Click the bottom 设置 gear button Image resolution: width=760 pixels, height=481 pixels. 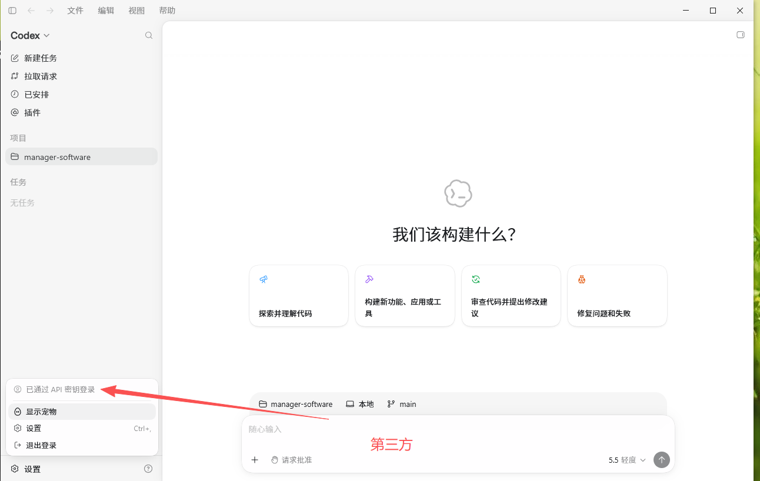click(x=26, y=469)
